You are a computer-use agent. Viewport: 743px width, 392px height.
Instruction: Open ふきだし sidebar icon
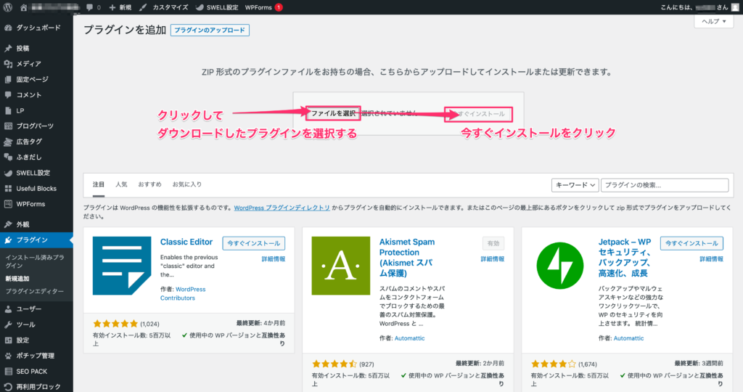8,157
